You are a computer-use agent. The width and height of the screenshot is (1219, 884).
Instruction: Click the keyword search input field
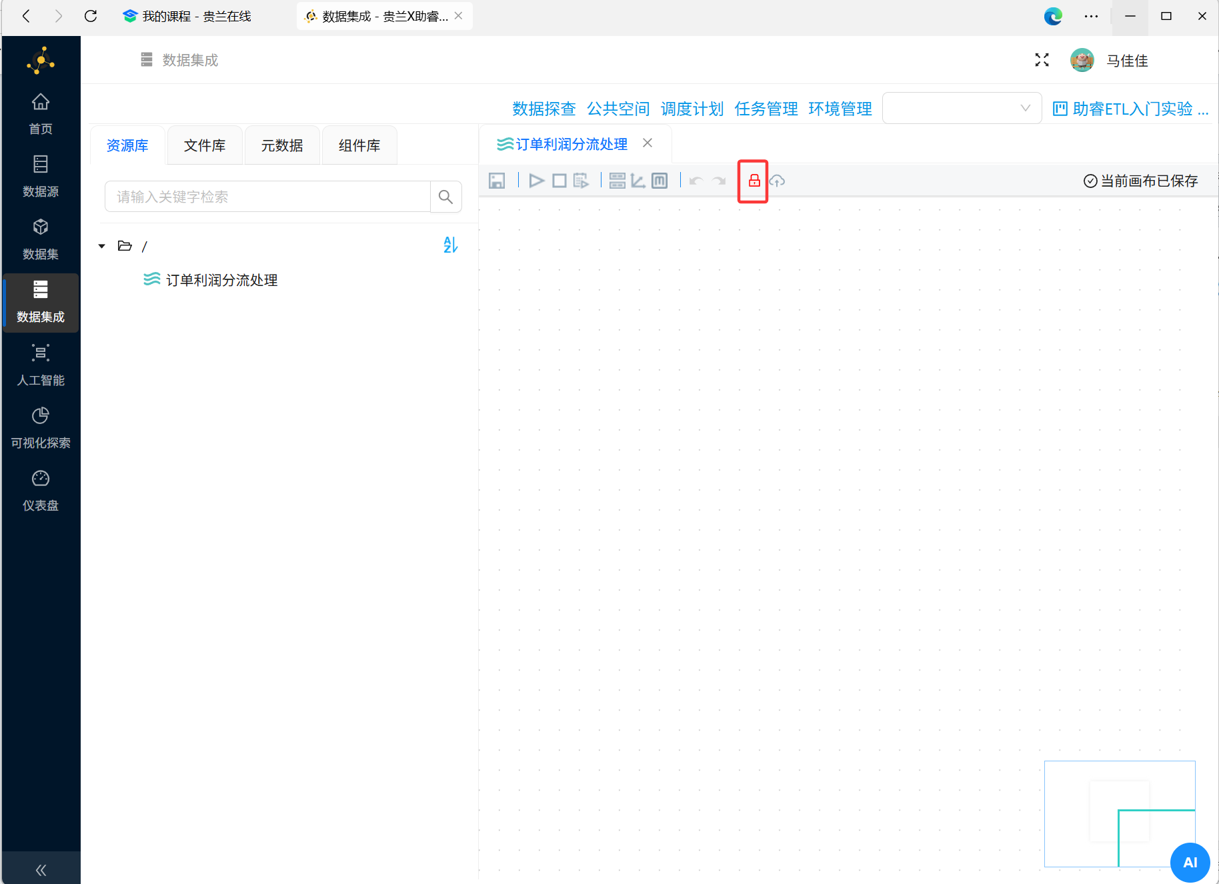pos(268,197)
